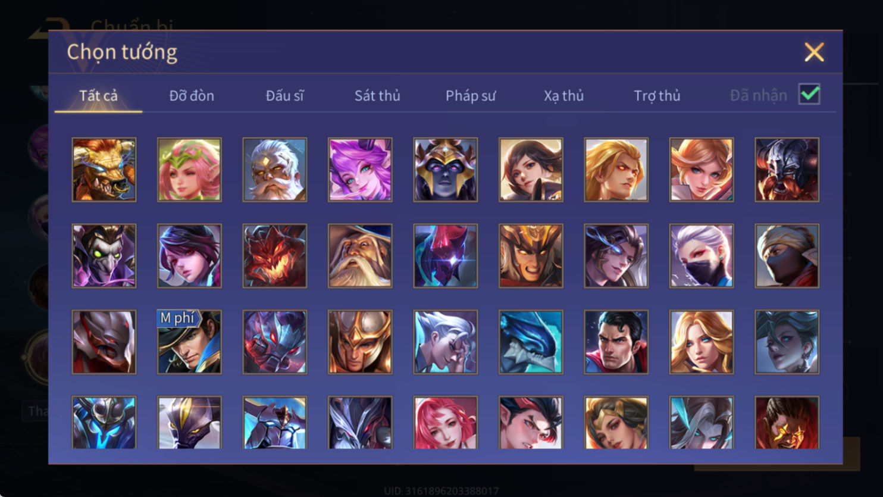This screenshot has height=497, width=883.
Task: Select the pink-haired girl with green crown
Action: [x=189, y=170]
